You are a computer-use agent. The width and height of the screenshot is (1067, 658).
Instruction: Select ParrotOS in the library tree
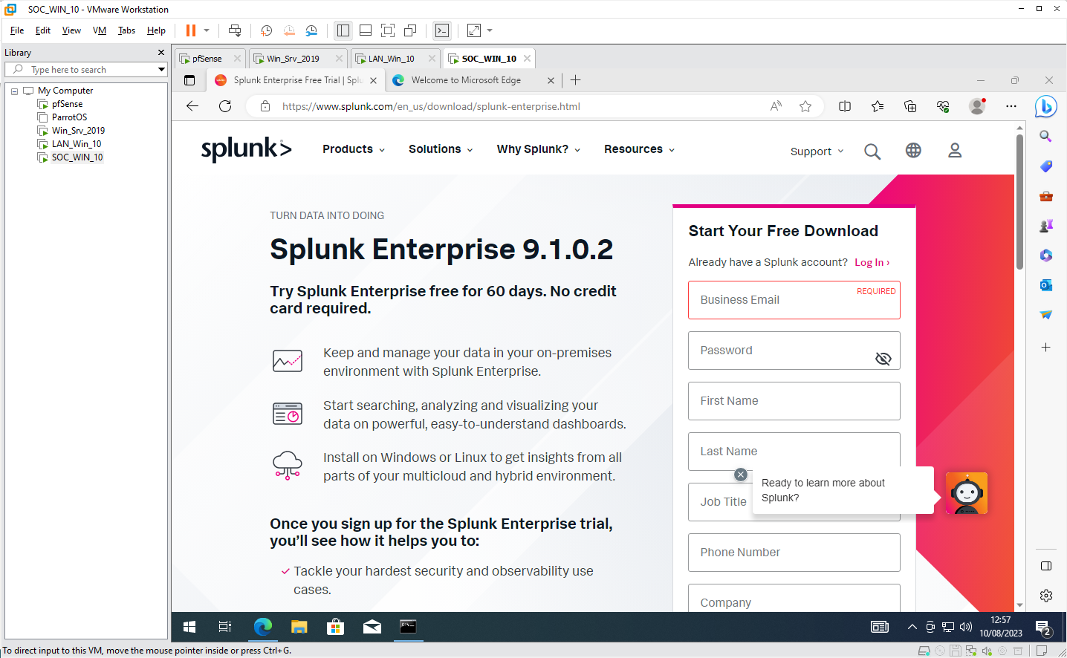[x=69, y=117]
